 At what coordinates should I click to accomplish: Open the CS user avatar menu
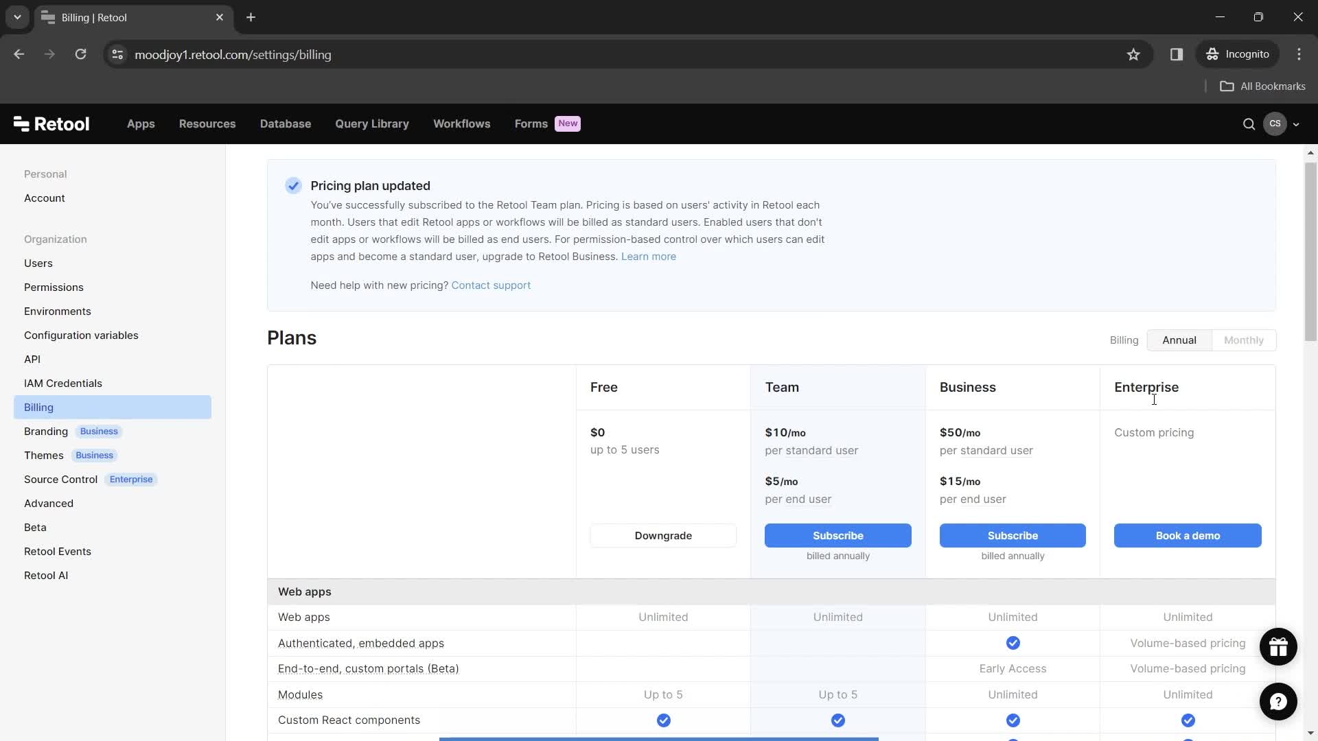(1275, 124)
